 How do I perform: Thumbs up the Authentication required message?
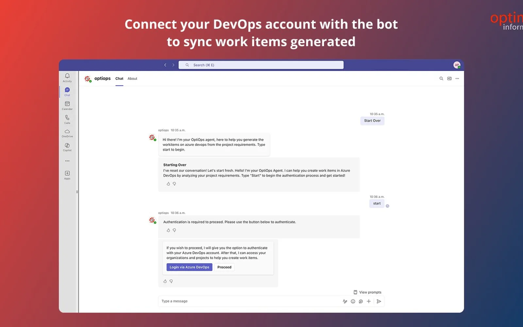click(x=168, y=230)
